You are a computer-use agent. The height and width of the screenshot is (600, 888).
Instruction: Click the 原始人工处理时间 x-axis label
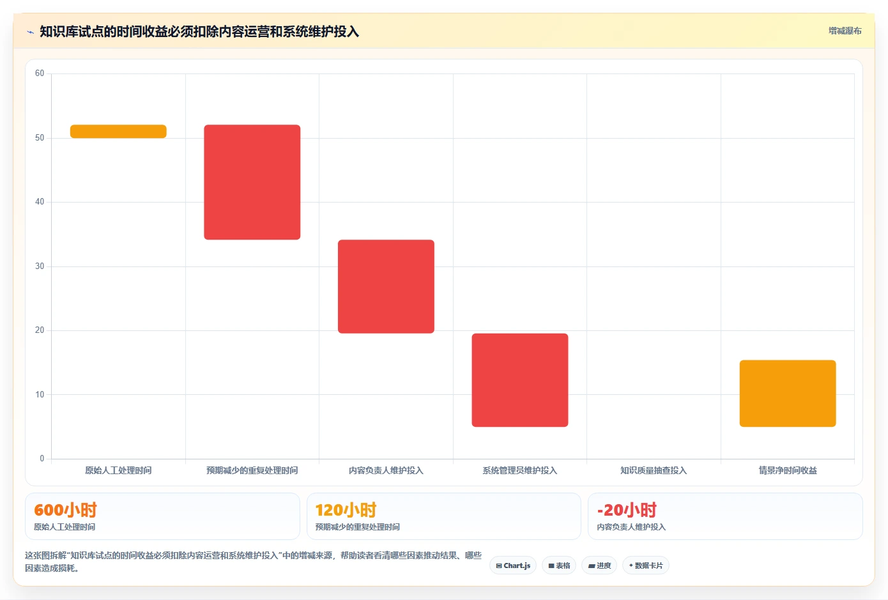[x=118, y=470]
